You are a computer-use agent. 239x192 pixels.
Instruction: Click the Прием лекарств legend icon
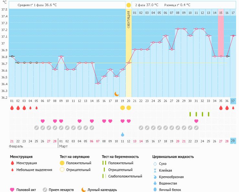45,190
